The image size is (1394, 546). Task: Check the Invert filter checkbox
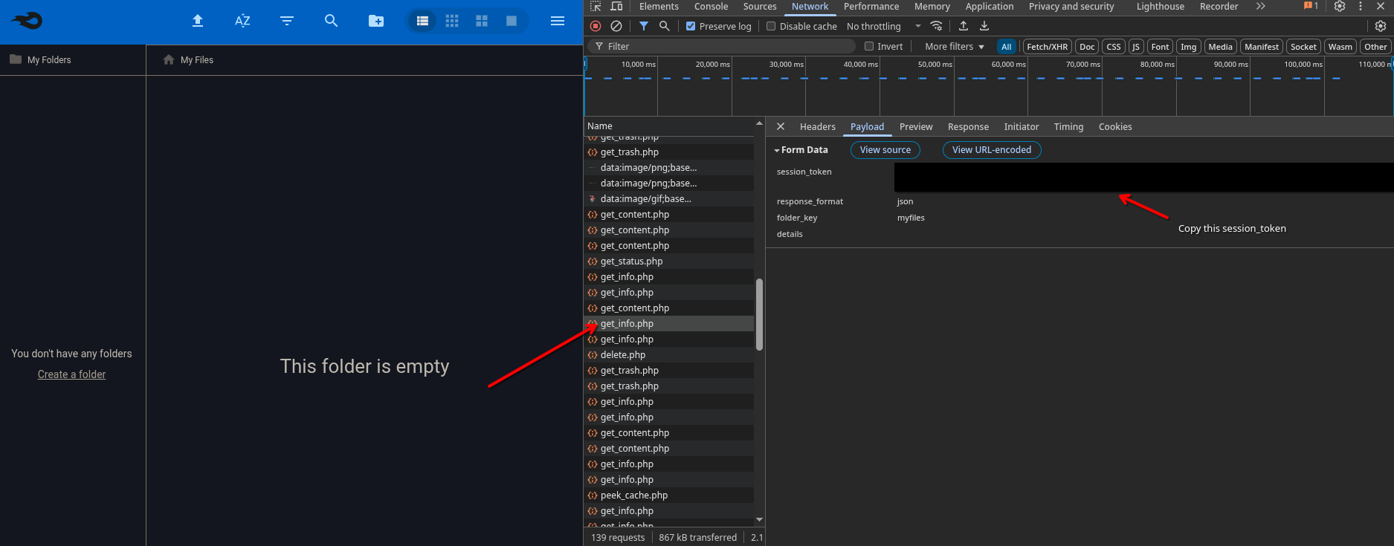point(868,46)
